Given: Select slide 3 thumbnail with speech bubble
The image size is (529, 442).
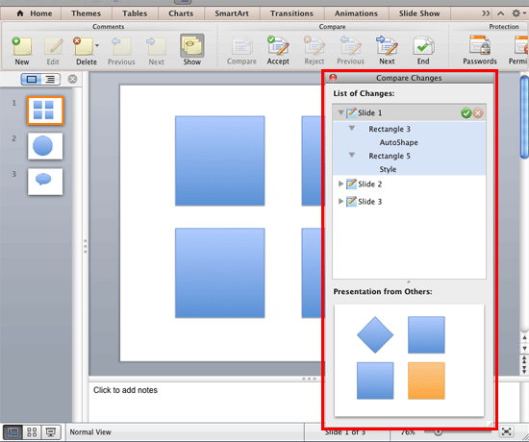Looking at the screenshot, I should [45, 182].
